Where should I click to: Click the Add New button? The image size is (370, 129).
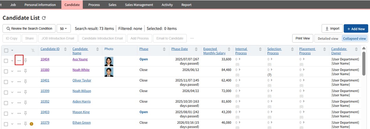356,28
